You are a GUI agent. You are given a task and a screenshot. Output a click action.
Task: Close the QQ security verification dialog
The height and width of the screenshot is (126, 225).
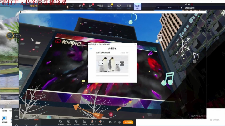135,44
